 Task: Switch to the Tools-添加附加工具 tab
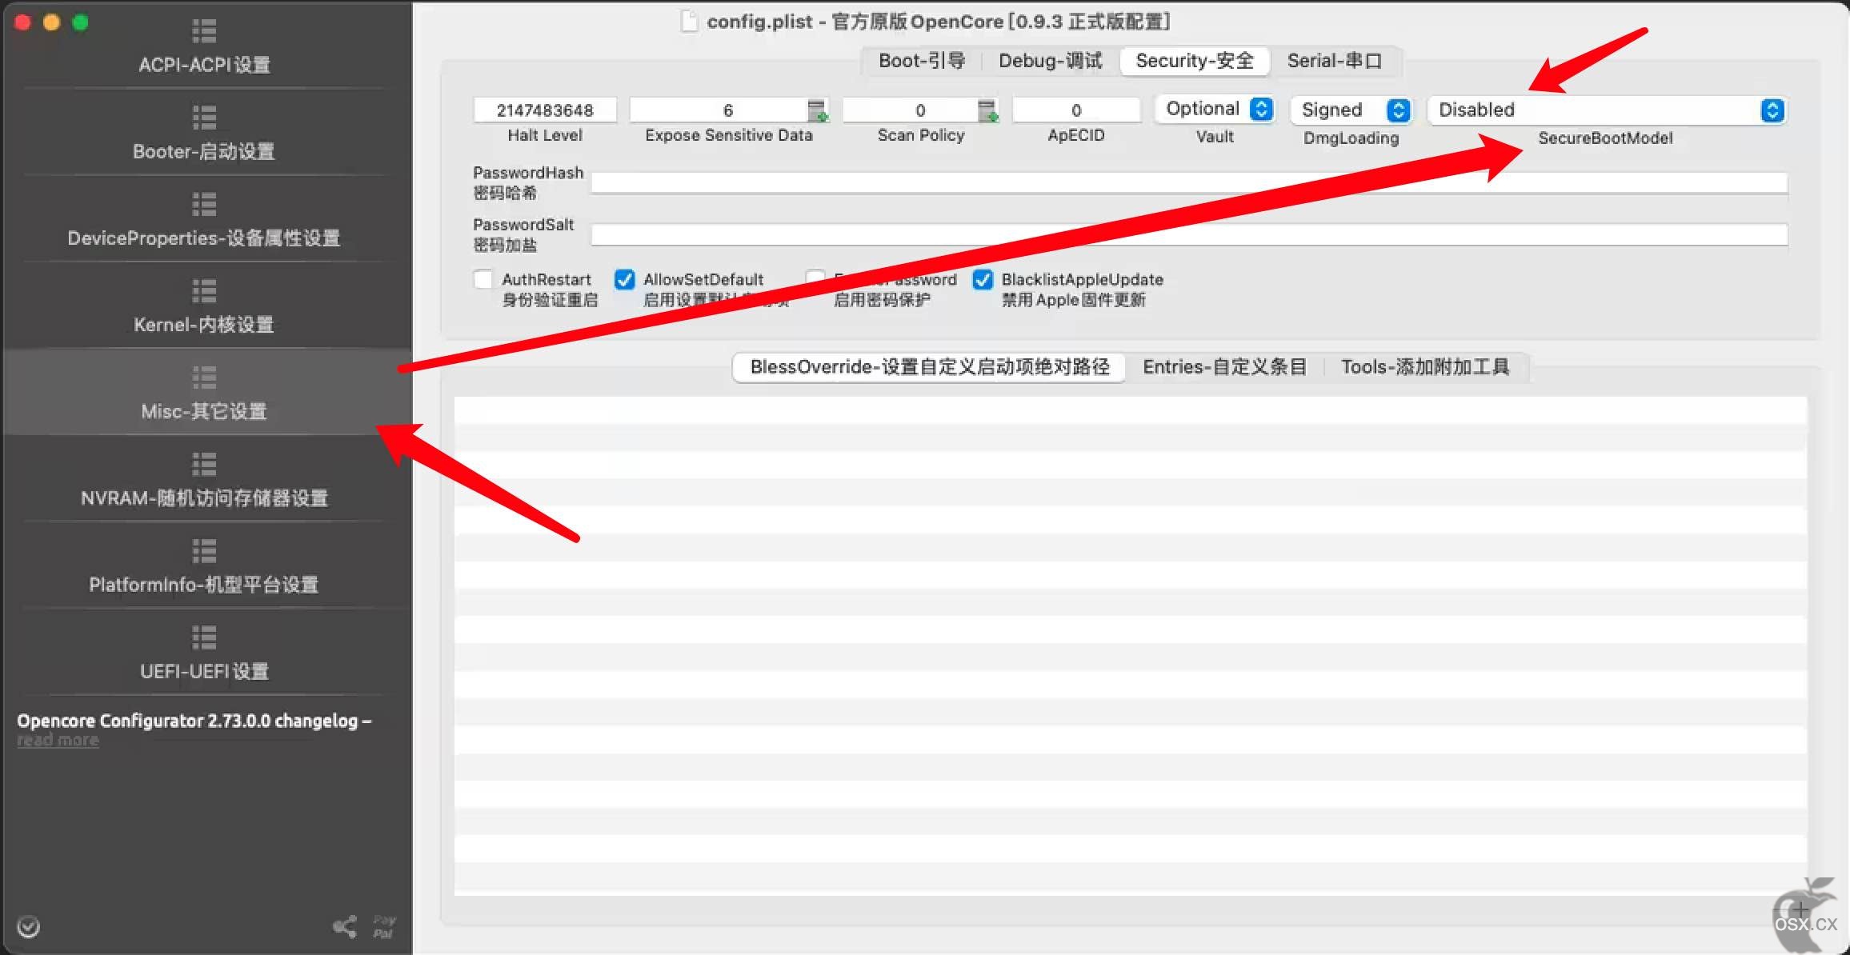1425,367
